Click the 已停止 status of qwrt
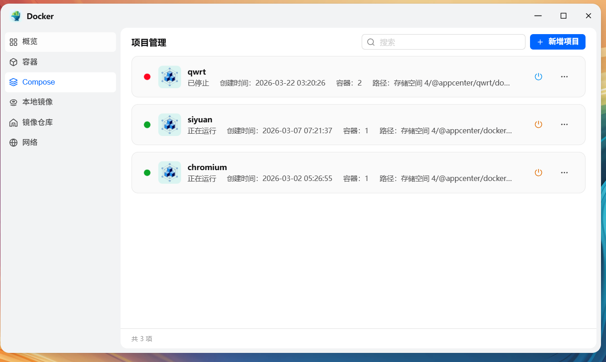Viewport: 606px width, 362px height. (x=198, y=83)
